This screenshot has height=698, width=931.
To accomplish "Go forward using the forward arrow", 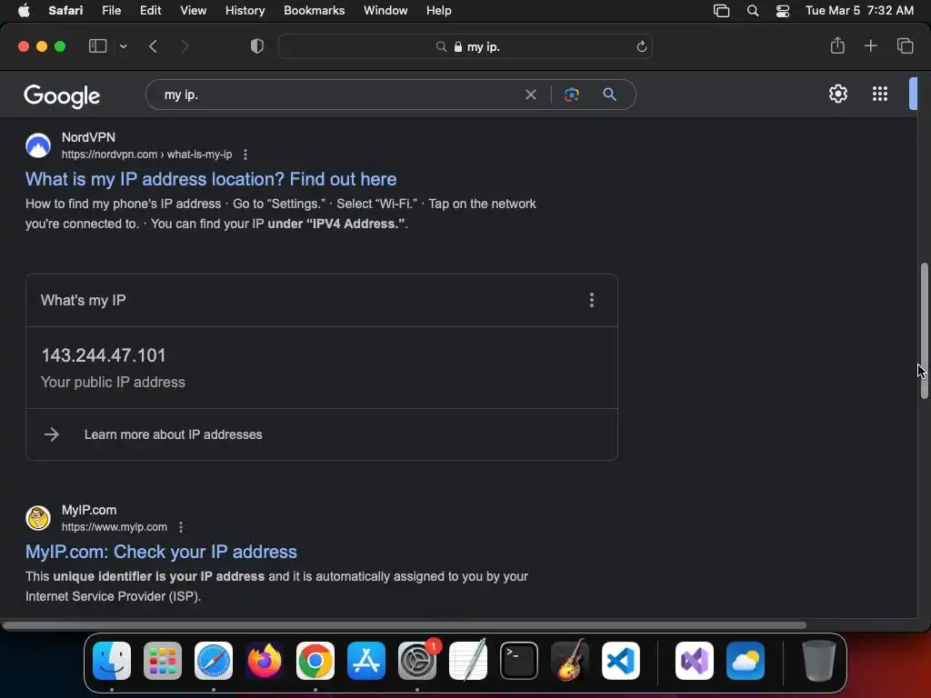I will click(x=185, y=46).
